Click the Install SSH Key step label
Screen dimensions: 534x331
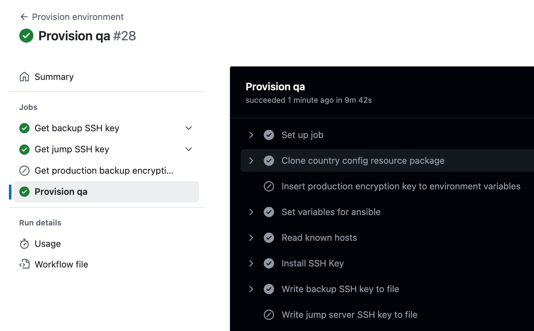coord(312,263)
